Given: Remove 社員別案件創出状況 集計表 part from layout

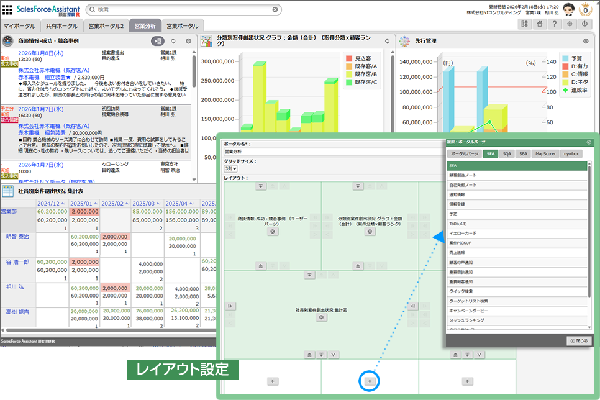Looking at the screenshot, I should tap(321, 317).
